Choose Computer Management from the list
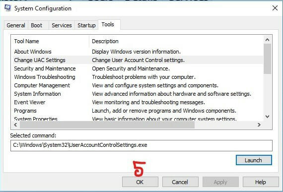Image resolution: width=283 pixels, height=192 pixels. (137, 85)
